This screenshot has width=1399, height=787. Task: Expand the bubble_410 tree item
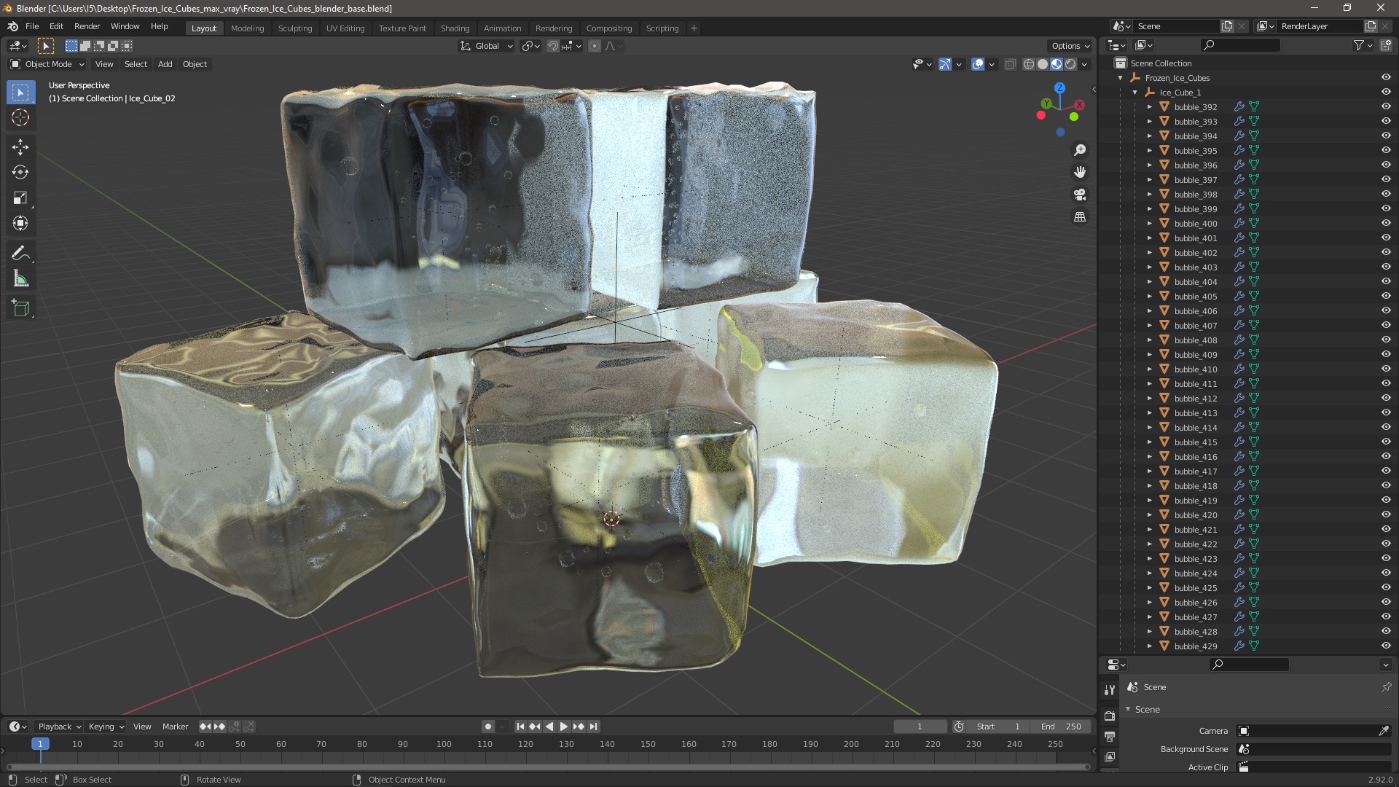point(1150,369)
